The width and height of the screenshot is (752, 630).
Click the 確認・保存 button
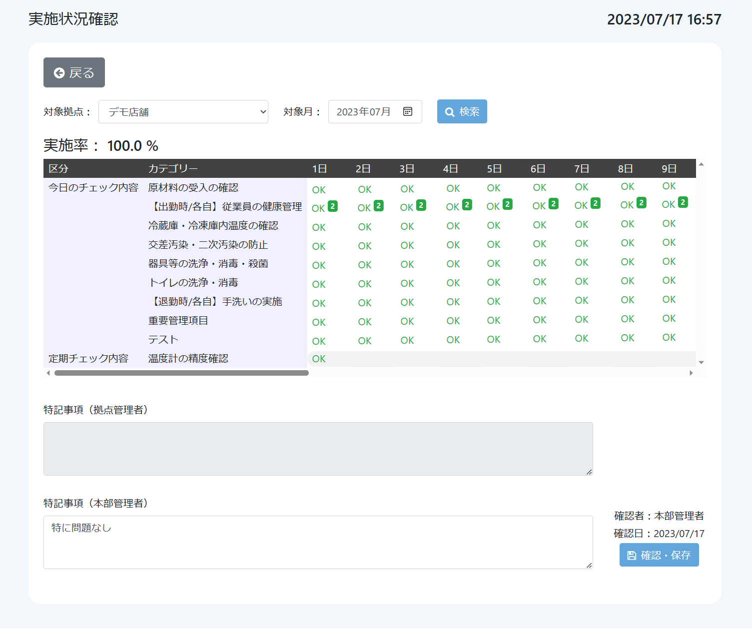click(x=659, y=555)
